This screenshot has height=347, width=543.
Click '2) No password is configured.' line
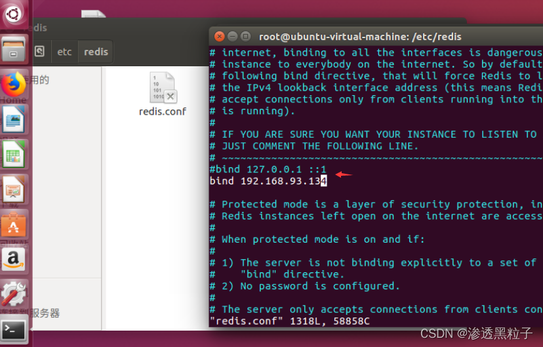point(305,286)
